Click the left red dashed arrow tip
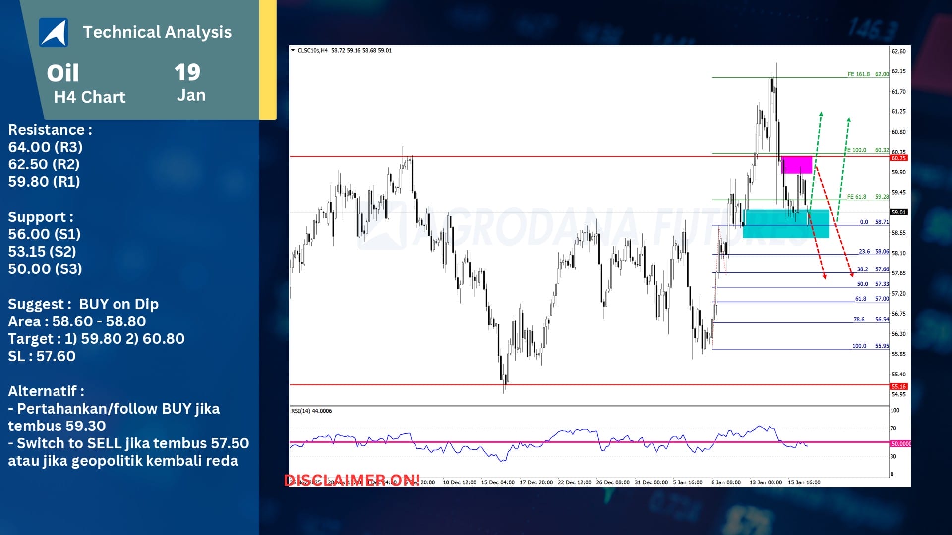Viewport: 952px width, 535px height. 825,277
